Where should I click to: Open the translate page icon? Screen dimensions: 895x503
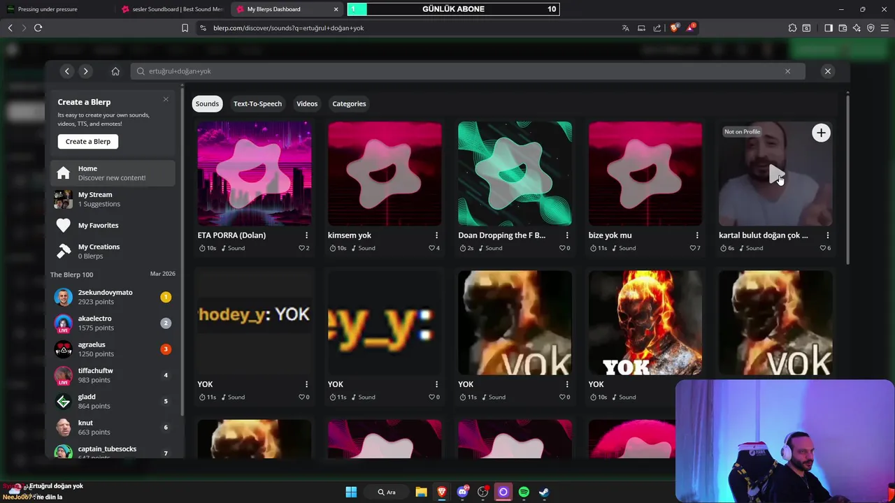[x=625, y=28]
